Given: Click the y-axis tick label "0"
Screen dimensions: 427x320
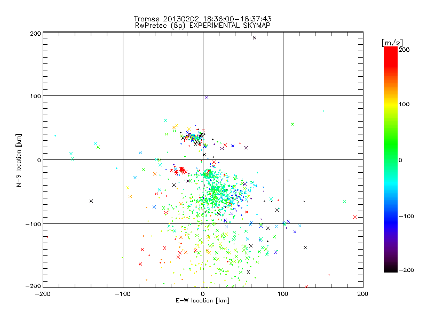Looking at the screenshot, I should (39, 160).
